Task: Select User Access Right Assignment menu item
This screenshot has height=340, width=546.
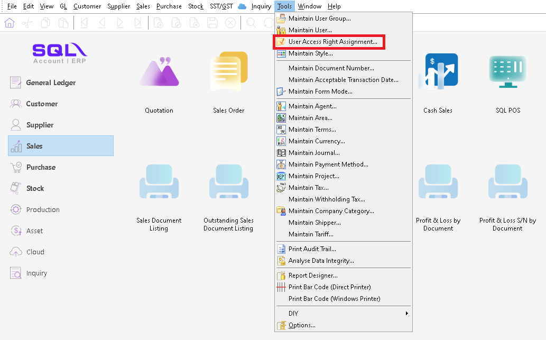Action: coord(332,42)
